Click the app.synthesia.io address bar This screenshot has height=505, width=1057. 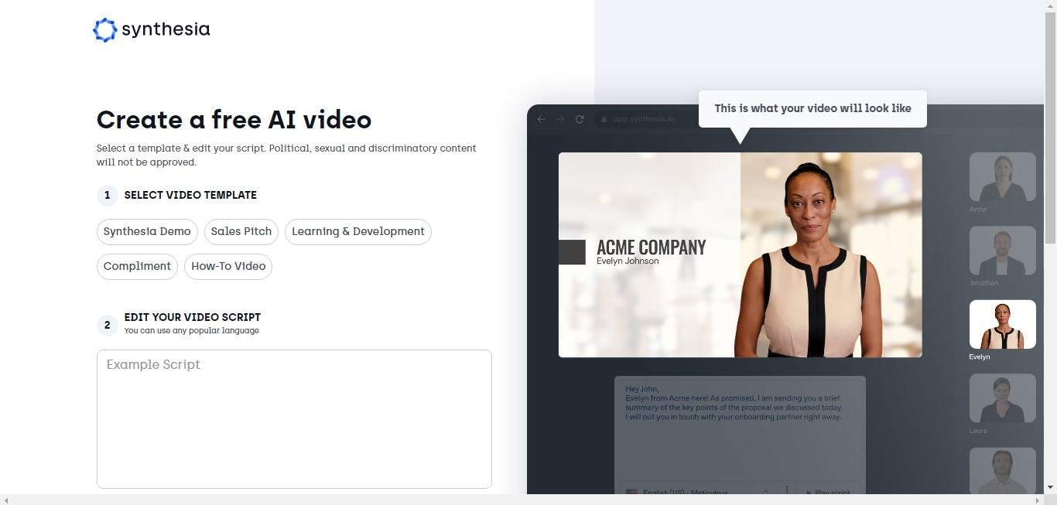(x=645, y=119)
